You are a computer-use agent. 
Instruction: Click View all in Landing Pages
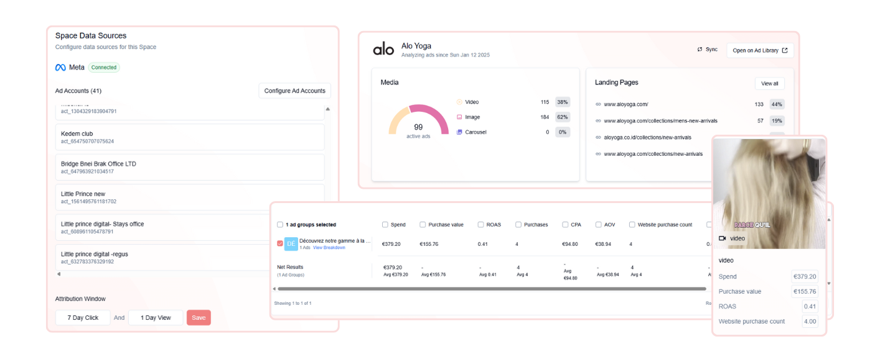[x=770, y=83]
